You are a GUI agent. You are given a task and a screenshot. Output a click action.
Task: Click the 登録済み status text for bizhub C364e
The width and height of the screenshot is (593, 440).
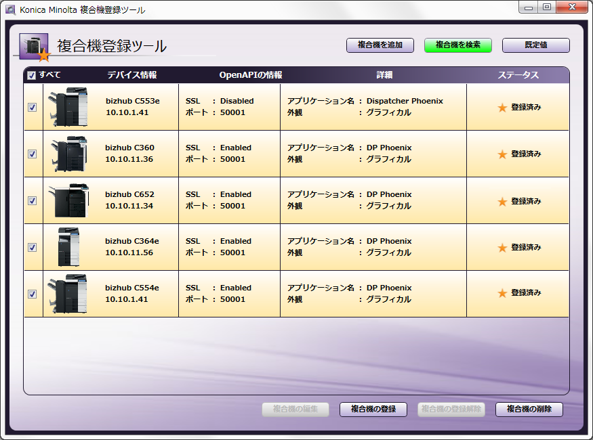click(526, 247)
